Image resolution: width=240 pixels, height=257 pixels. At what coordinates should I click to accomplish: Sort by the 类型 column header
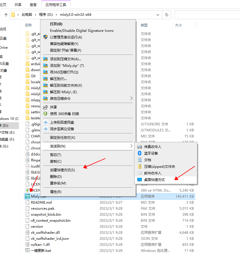click(x=144, y=25)
